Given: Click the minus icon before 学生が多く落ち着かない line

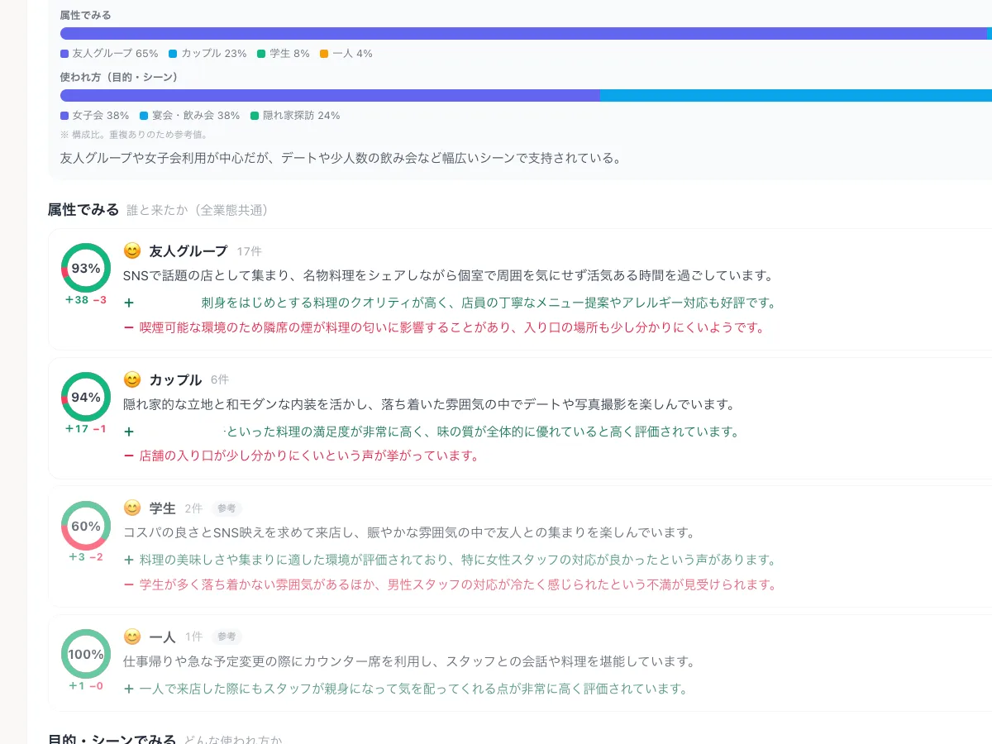Looking at the screenshot, I should [129, 584].
